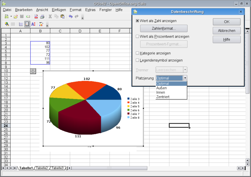Toggle the Legend on/off icon

pos(27,24)
